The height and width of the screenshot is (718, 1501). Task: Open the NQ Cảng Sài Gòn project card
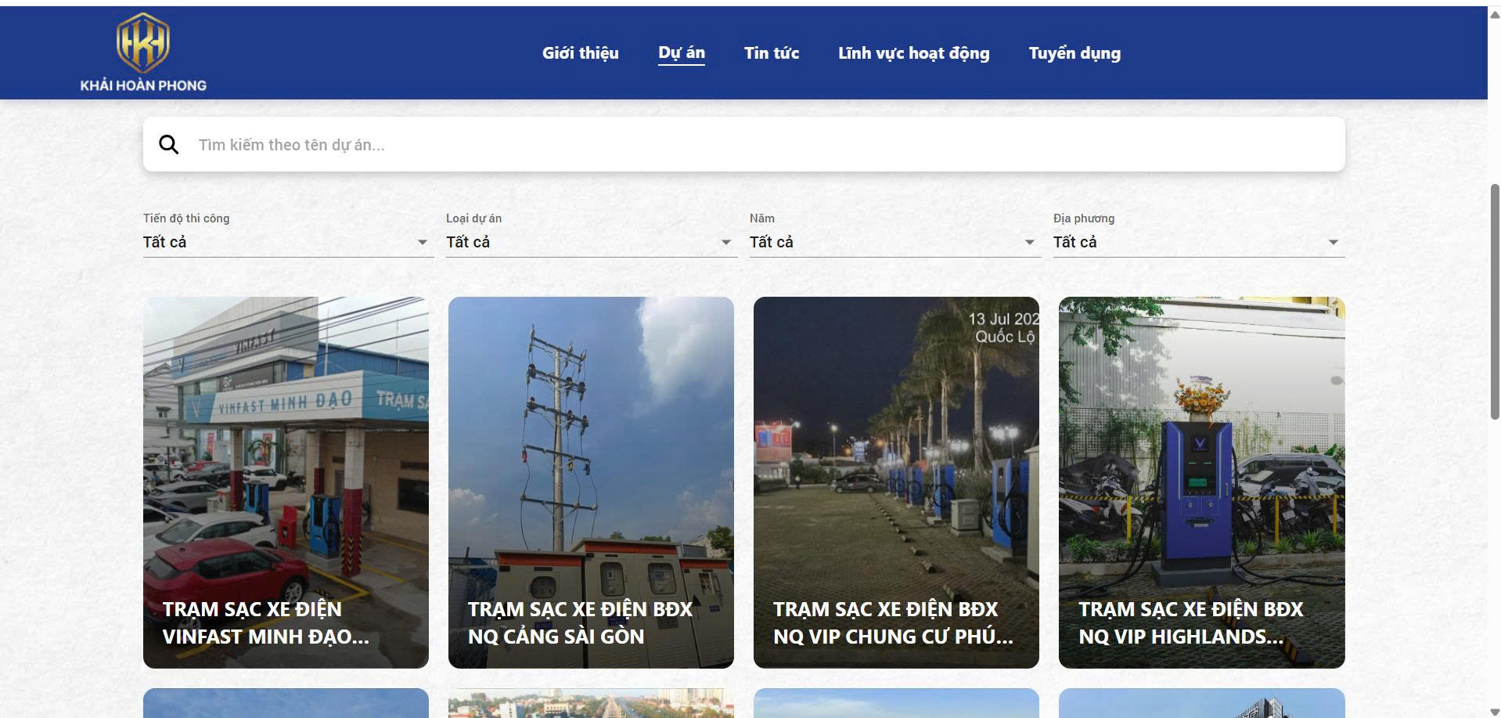point(591,482)
